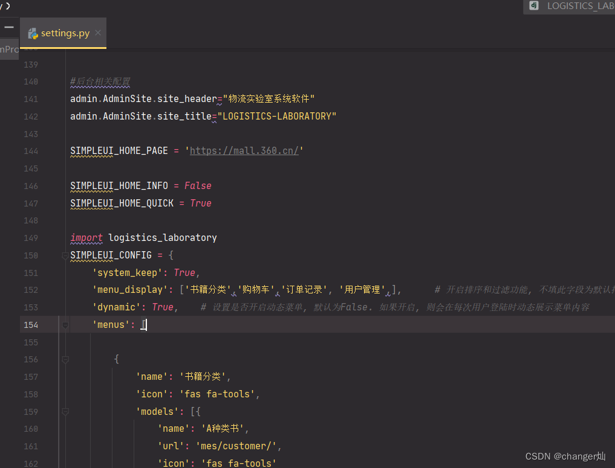Viewport: 615px width, 468px height.
Task: Click the False value of SIMPLEUI_HOME_INFO
Action: click(198, 186)
